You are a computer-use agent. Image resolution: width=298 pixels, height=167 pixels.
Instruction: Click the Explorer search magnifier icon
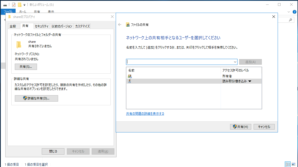point(290,20)
